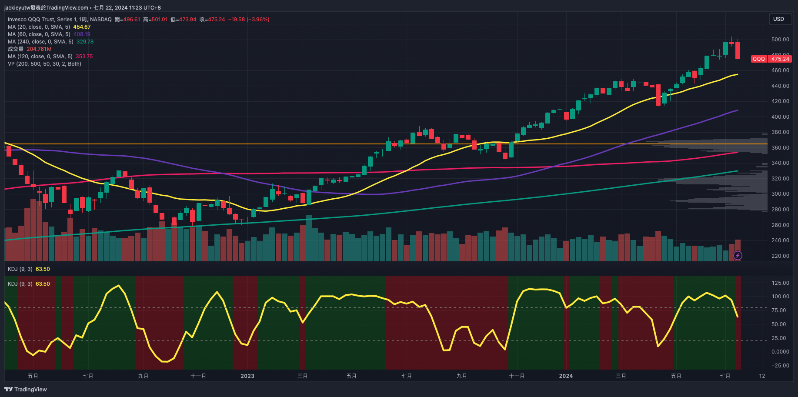Image resolution: width=798 pixels, height=397 pixels.
Task: Click the purple lightning bolt event icon
Action: pyautogui.click(x=738, y=255)
